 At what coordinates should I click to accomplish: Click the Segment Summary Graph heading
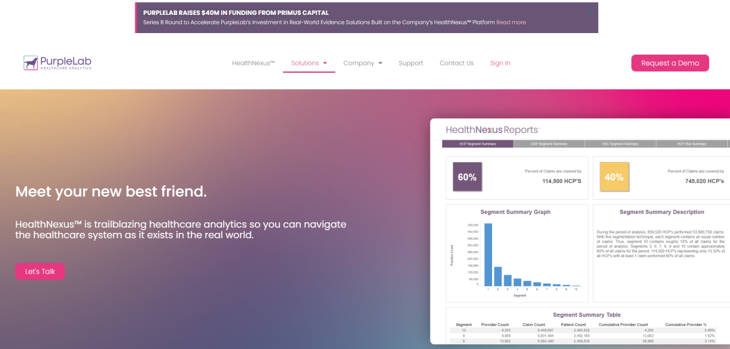(515, 212)
